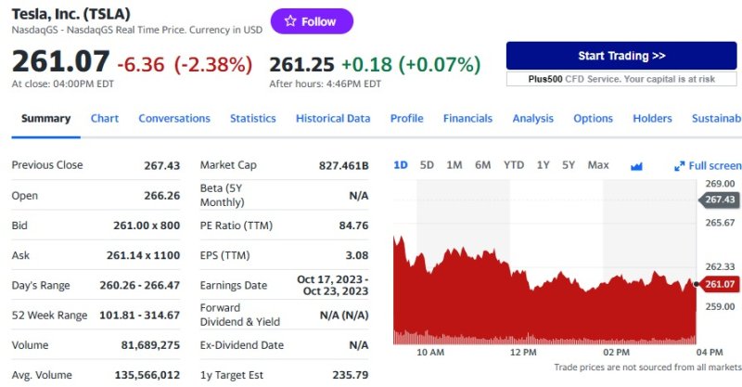Select the Options tab
The image size is (742, 387).
point(593,119)
